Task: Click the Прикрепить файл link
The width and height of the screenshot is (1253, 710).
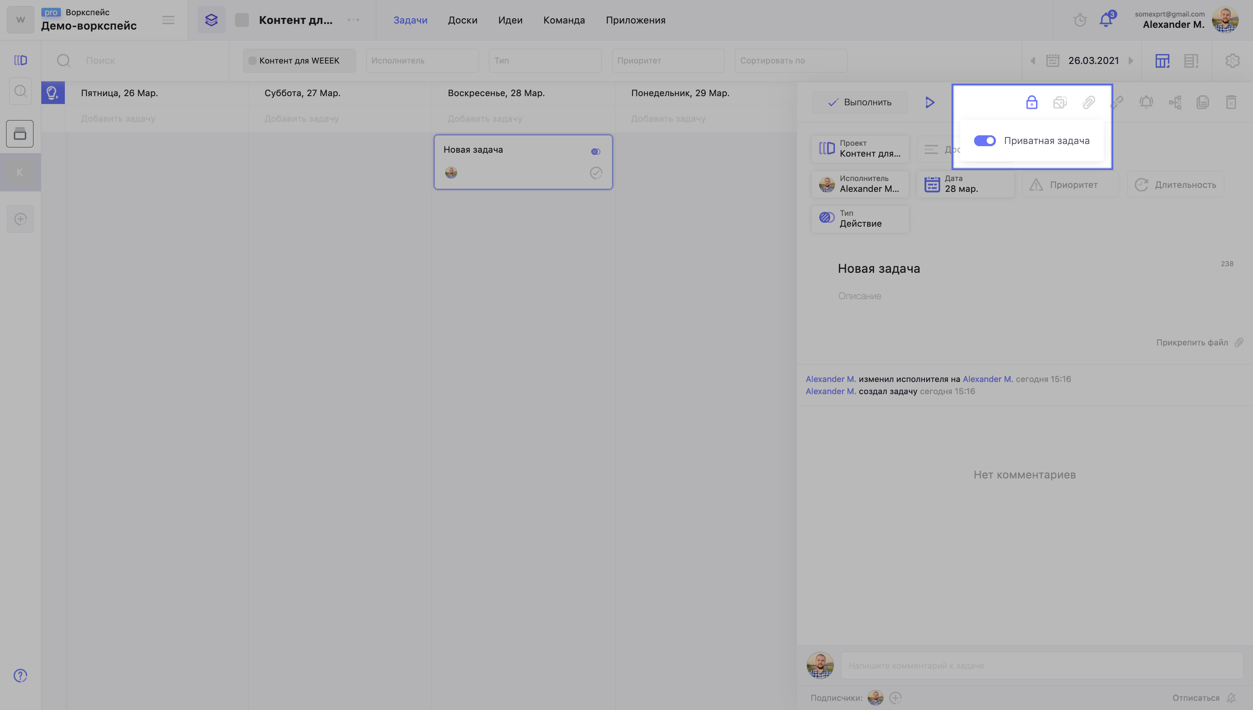Action: (x=1199, y=342)
